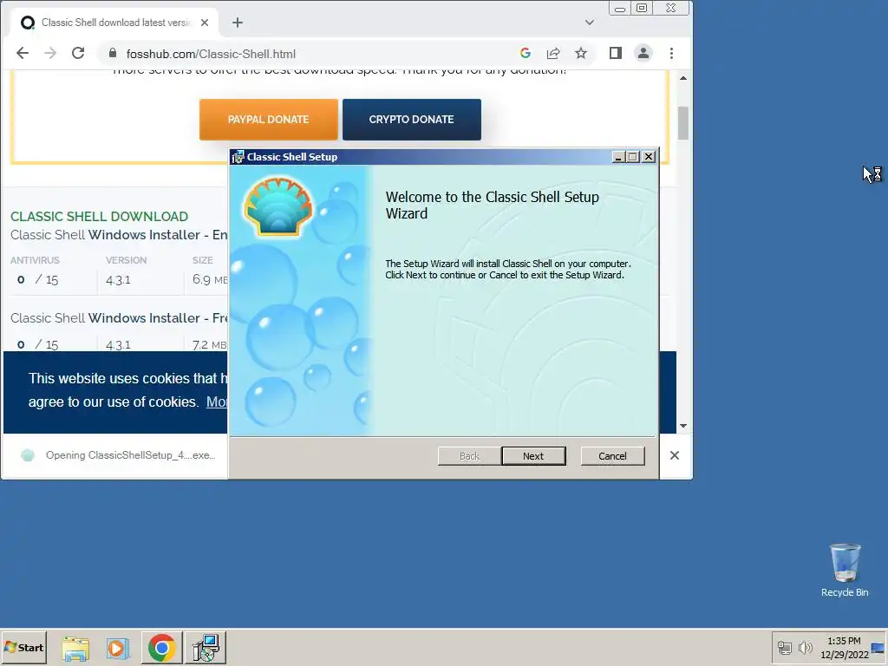The width and height of the screenshot is (888, 666).
Task: Click the volume speaker tray icon
Action: point(805,647)
